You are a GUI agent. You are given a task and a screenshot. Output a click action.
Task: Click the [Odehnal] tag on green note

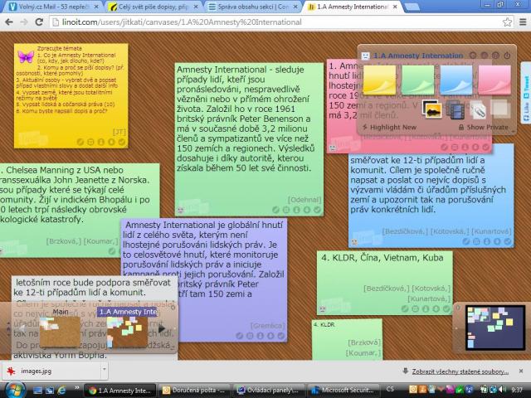304,200
